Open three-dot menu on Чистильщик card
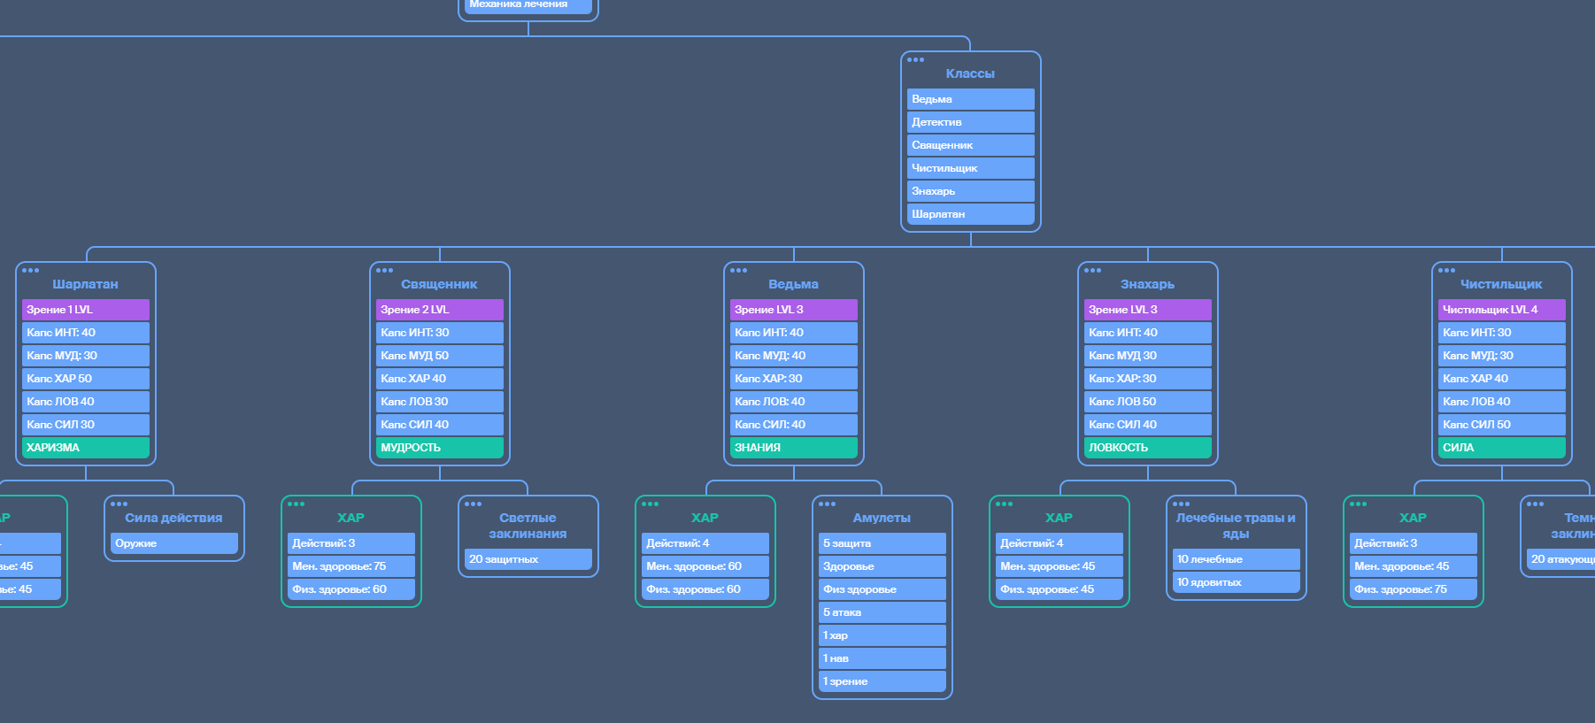Viewport: 1595px width, 723px height. point(1446,271)
